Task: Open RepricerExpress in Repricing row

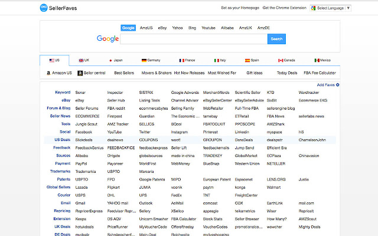Action: [x=89, y=211]
